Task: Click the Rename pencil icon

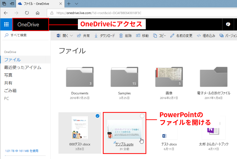Action: (172, 36)
